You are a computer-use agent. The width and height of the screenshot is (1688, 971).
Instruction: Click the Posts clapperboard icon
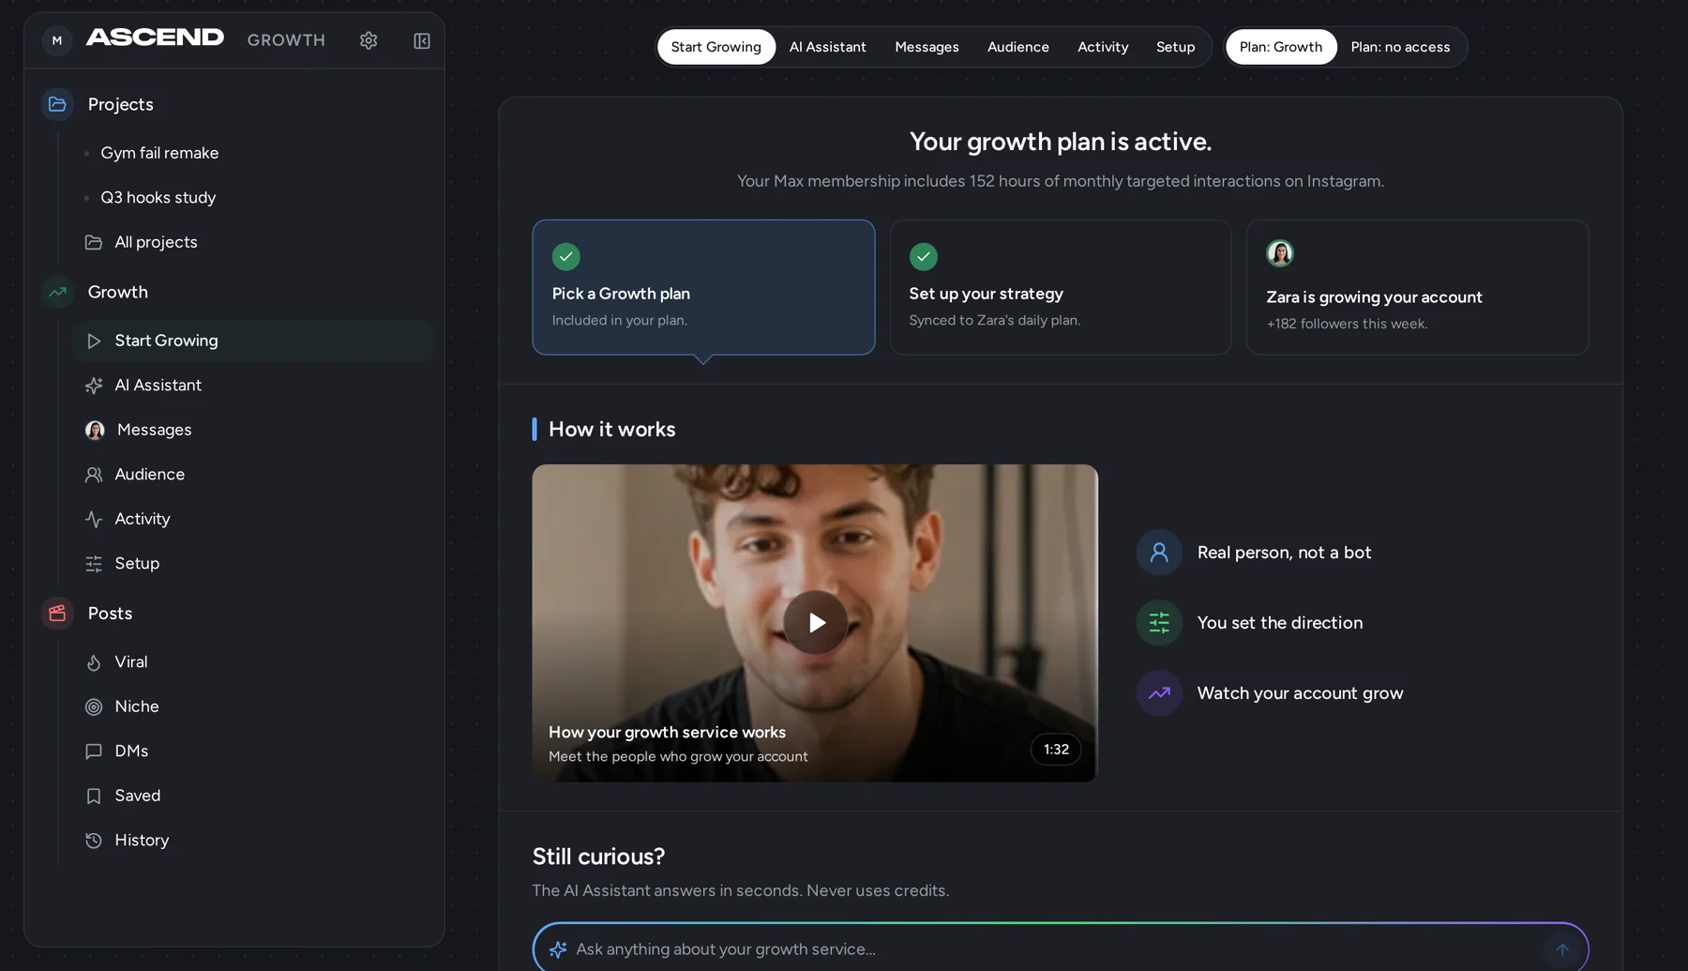pos(57,614)
